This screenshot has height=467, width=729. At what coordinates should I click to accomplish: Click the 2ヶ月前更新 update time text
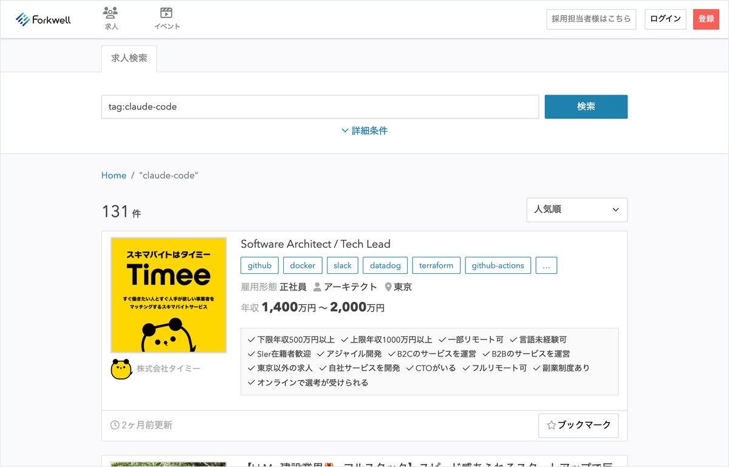(146, 425)
